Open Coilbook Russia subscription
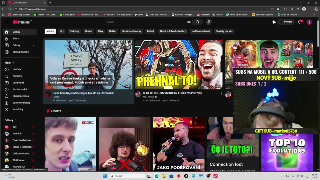Screen dimensions: 320x180 click(19, 153)
